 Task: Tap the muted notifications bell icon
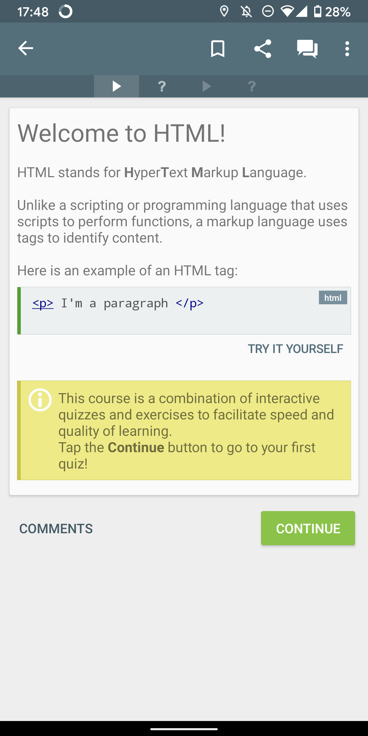pyautogui.click(x=246, y=12)
